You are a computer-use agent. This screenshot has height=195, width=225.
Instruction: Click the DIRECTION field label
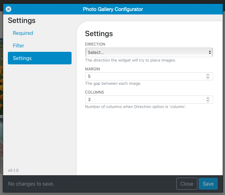tap(95, 44)
